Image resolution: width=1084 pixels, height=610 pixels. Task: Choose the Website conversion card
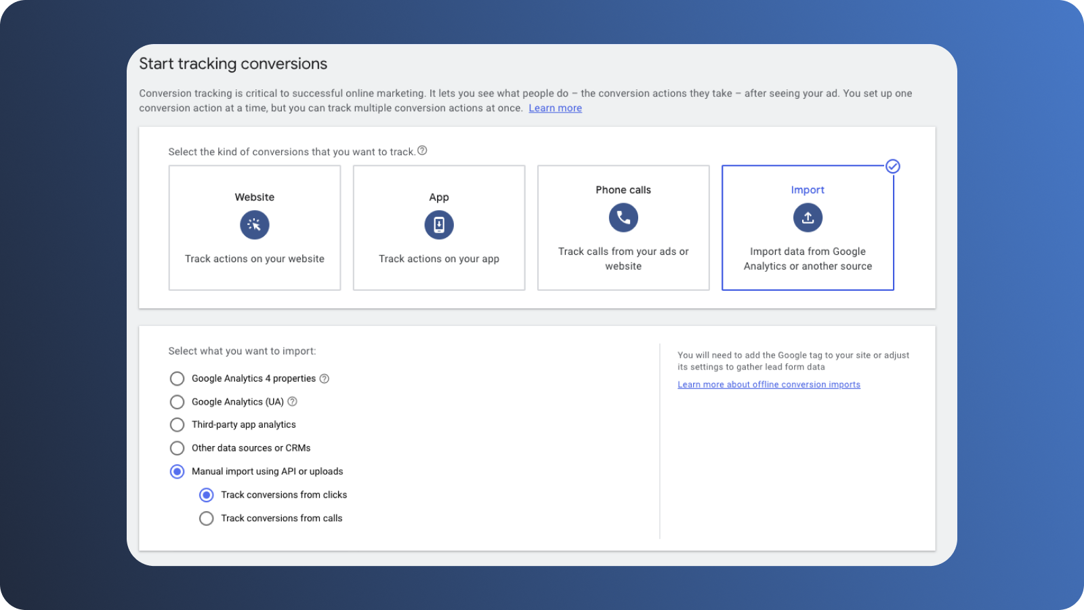click(x=255, y=228)
